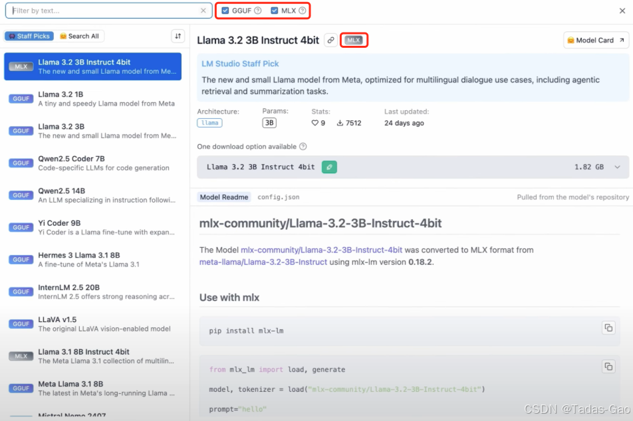Click the '24 days ago' last updated value
The width and height of the screenshot is (633, 421).
point(404,123)
